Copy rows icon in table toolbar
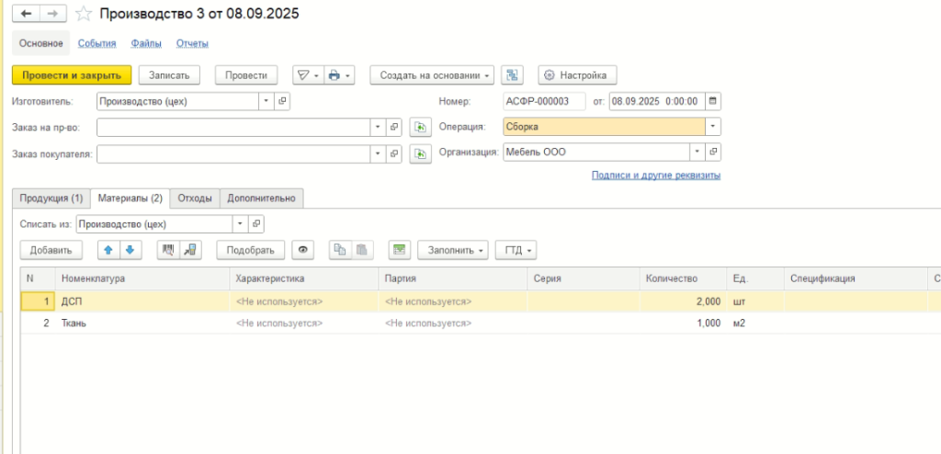This screenshot has width=941, height=454. pyautogui.click(x=340, y=250)
